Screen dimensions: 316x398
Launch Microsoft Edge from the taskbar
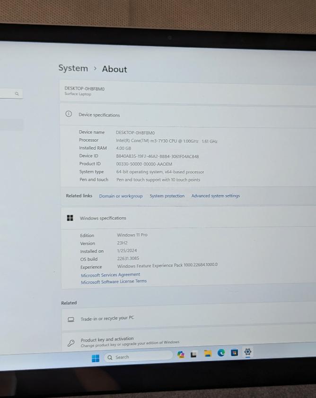click(221, 353)
